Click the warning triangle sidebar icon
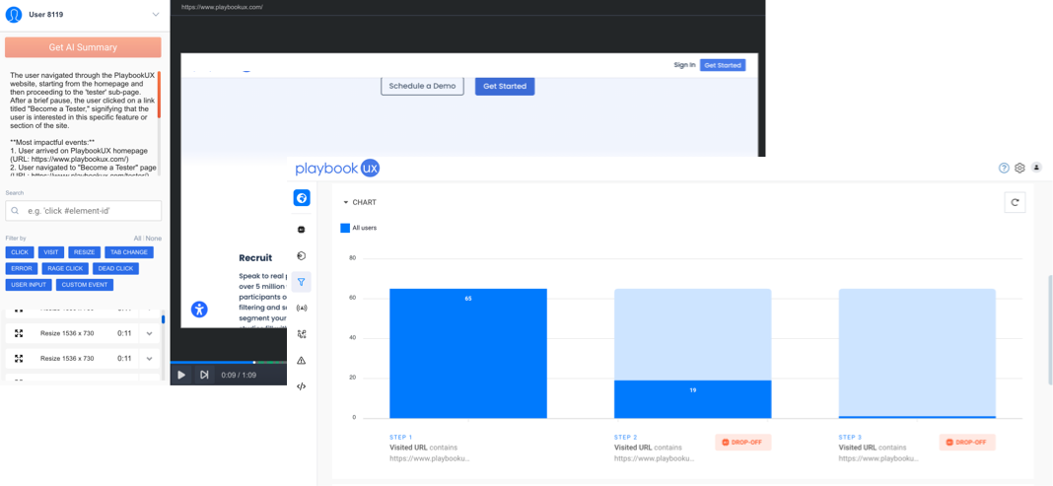Screen dimensions: 1053x486 (x=302, y=360)
